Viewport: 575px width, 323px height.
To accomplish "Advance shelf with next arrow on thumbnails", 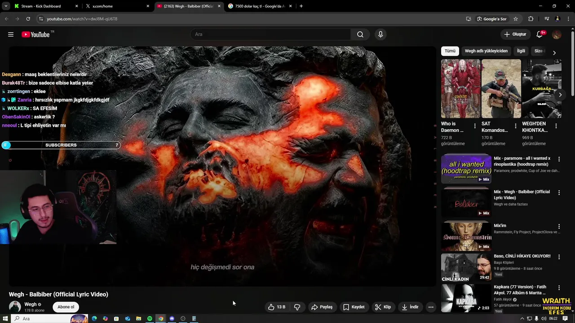I will pyautogui.click(x=560, y=95).
